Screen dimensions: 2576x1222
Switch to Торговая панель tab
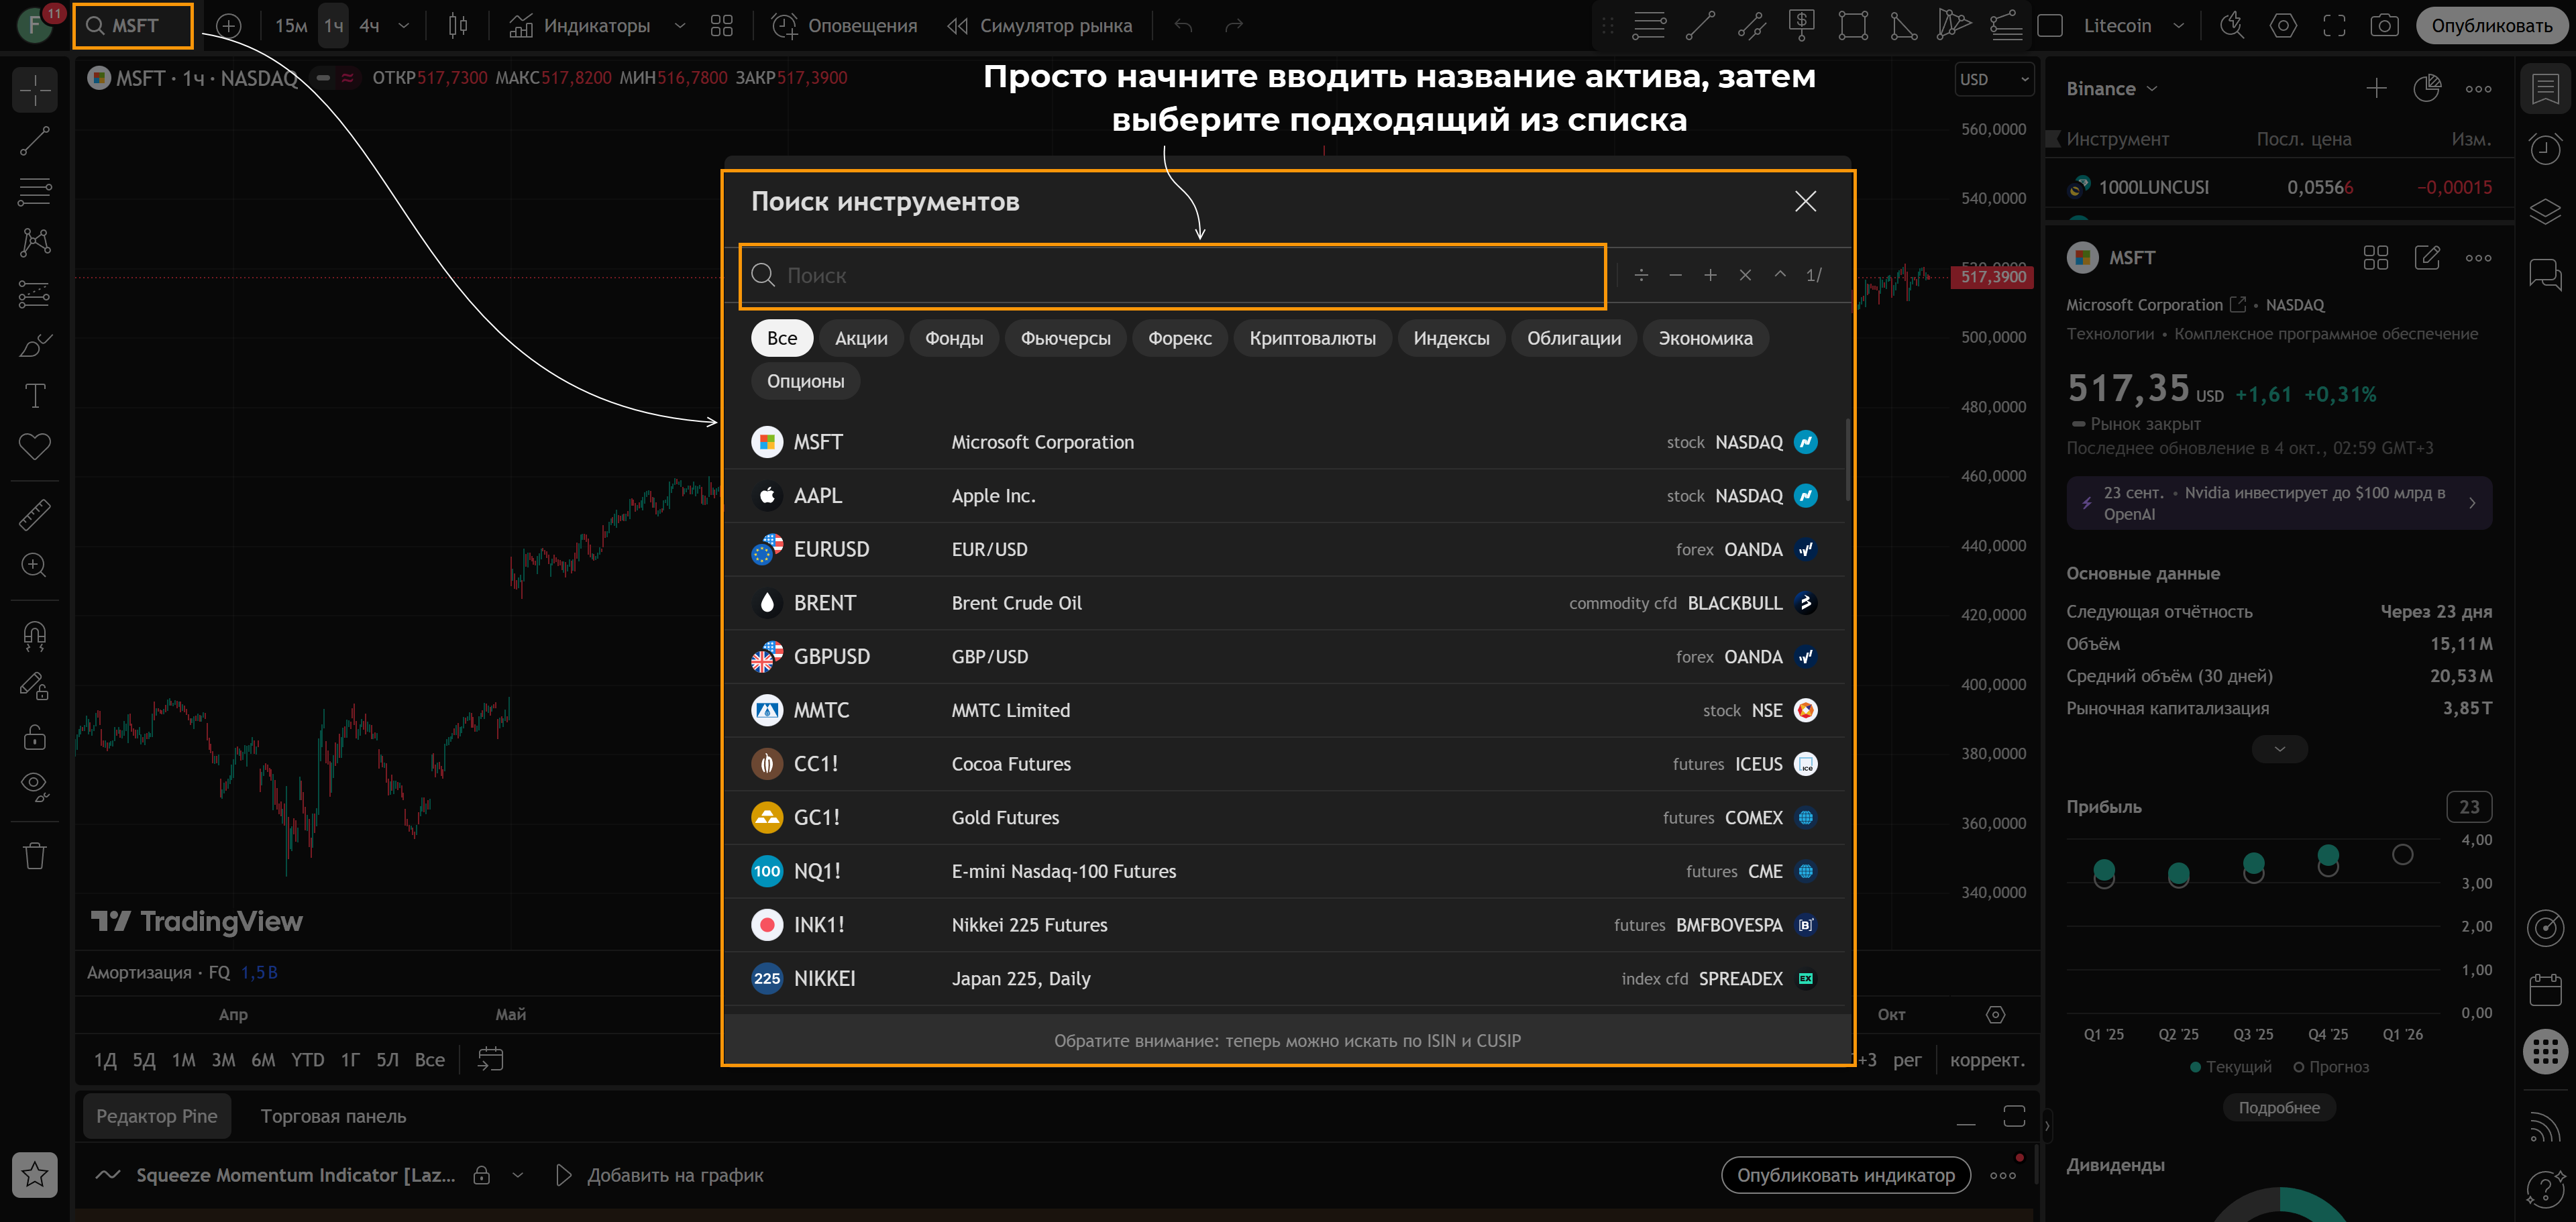pos(333,1116)
